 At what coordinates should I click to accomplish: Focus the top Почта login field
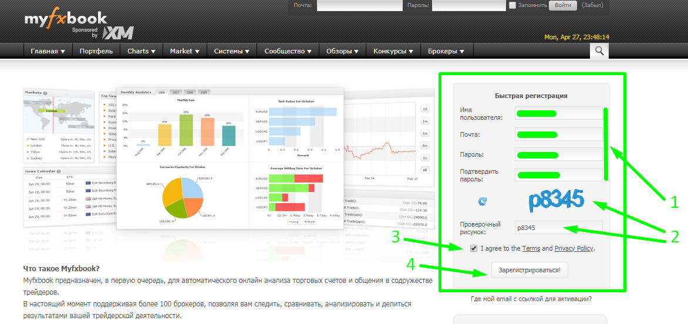click(x=360, y=5)
